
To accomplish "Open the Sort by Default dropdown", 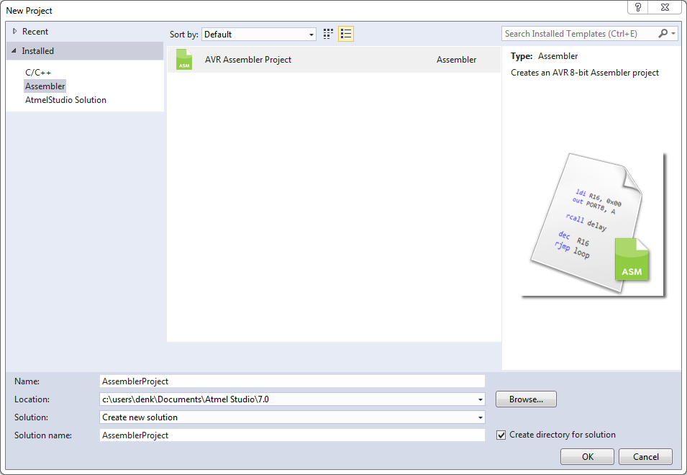I will pos(259,34).
